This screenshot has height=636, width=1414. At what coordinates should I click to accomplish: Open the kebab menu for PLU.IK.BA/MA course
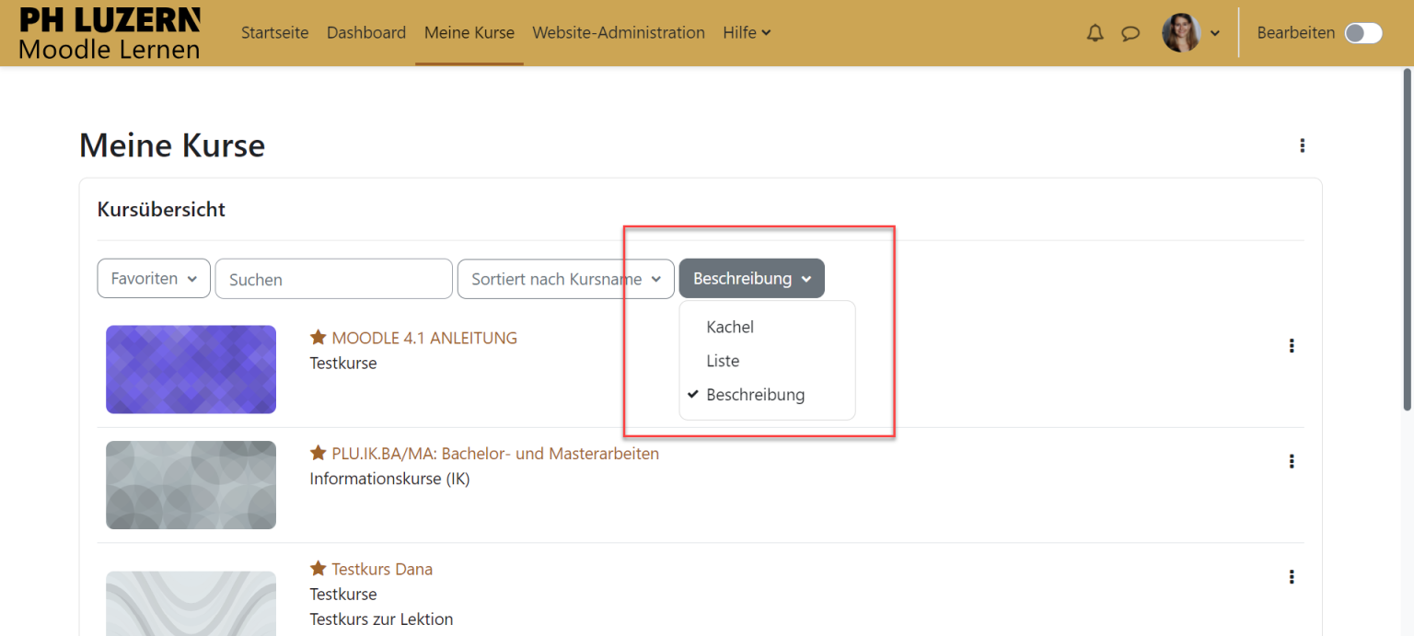coord(1292,461)
